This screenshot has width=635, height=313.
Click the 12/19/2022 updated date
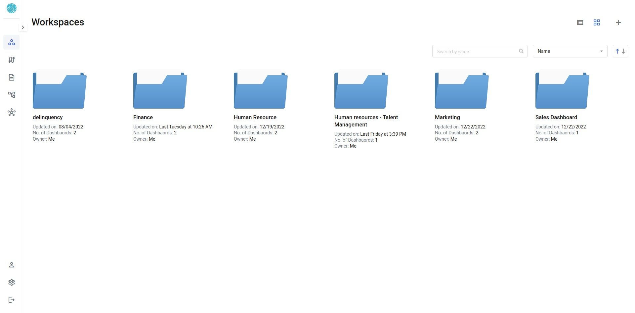[272, 127]
